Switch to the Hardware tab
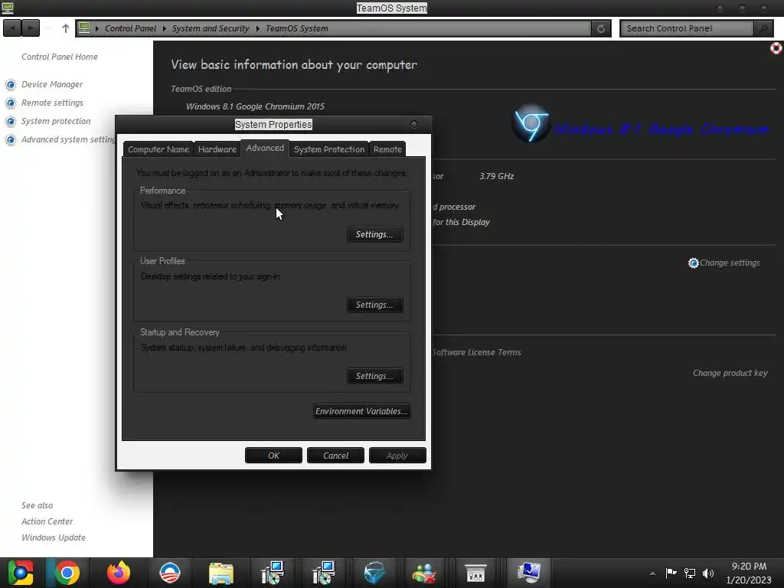This screenshot has height=588, width=784. (217, 149)
